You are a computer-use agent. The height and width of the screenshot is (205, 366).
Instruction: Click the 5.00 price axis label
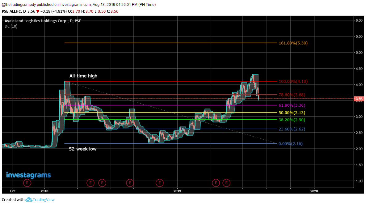[x=359, y=53]
